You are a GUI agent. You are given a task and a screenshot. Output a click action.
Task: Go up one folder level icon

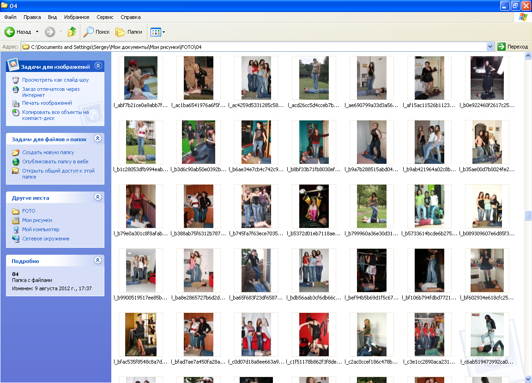coord(72,32)
